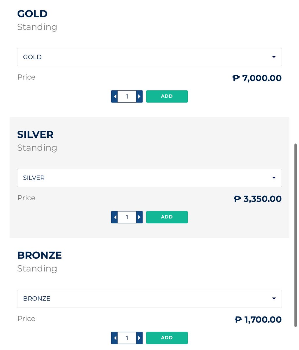
Task: Decrease Bronze ticket quantity with left arrow
Action: [115, 338]
